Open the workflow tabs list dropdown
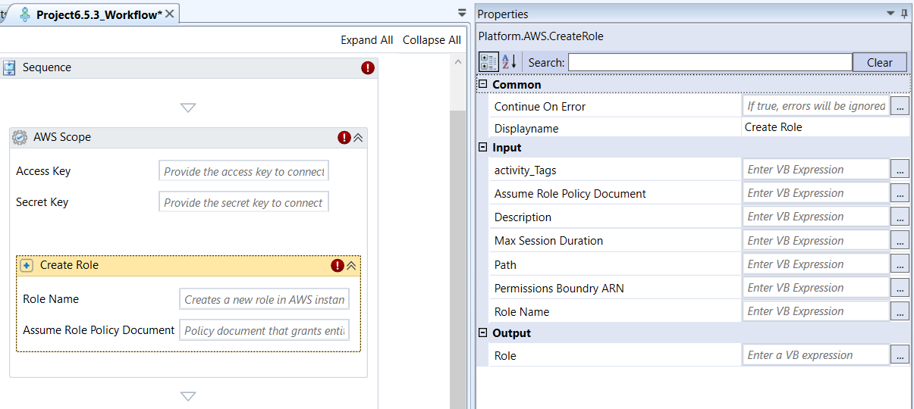914x409 pixels. point(462,13)
